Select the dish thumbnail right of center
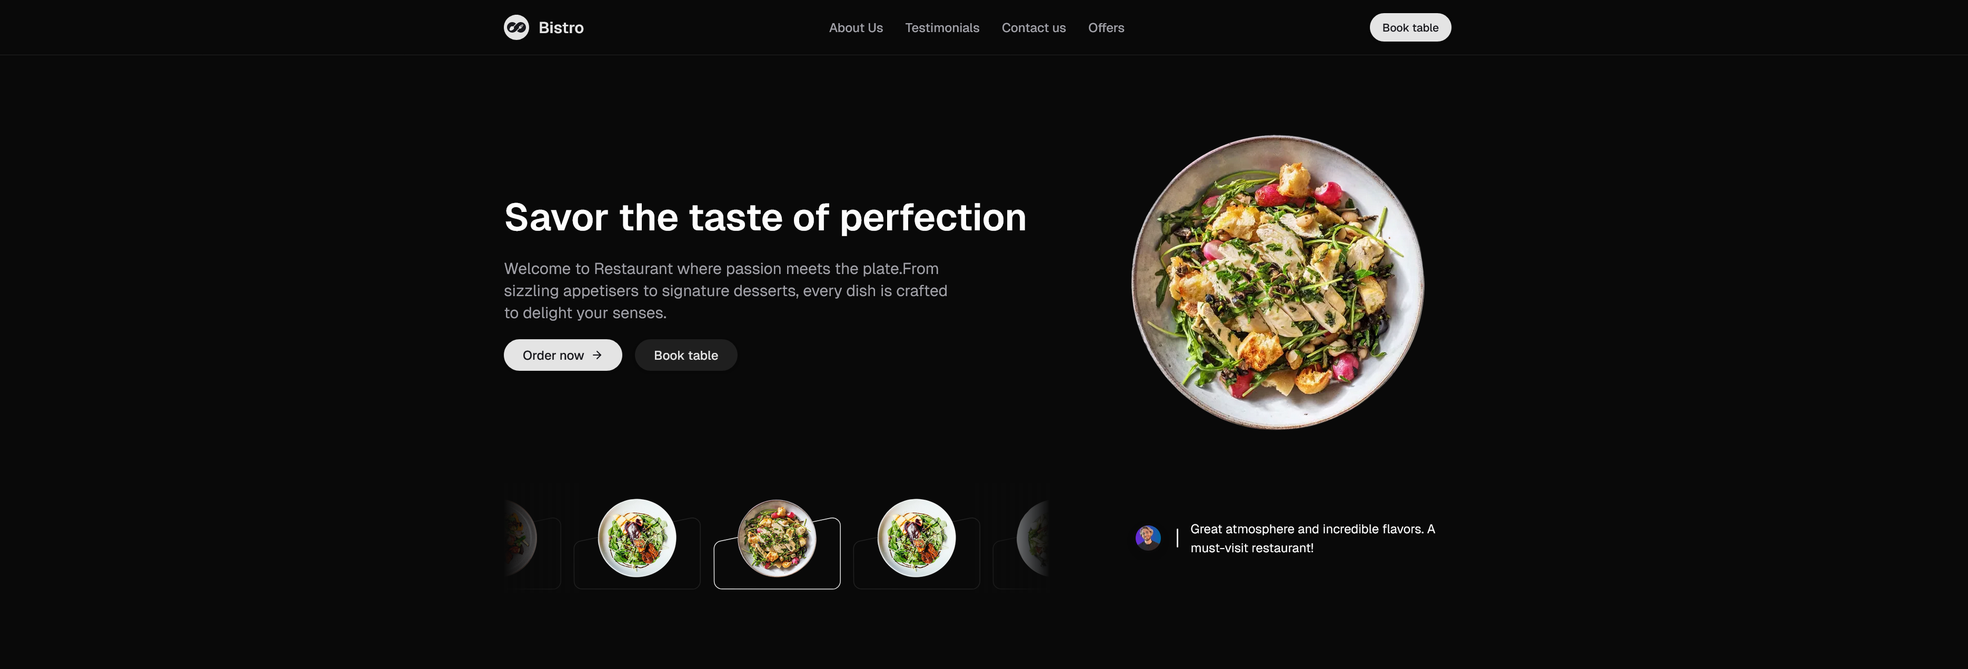The height and width of the screenshot is (669, 1968). click(917, 544)
